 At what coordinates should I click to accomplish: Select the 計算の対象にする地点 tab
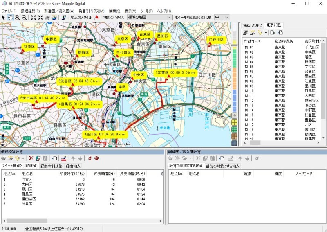[222, 166]
